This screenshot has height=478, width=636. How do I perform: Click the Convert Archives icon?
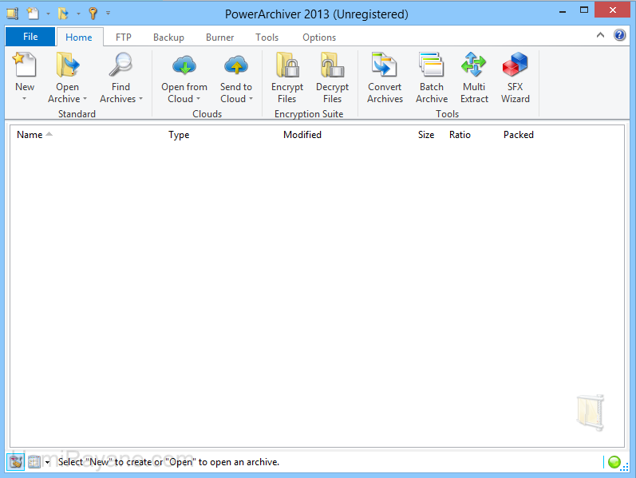click(x=385, y=65)
